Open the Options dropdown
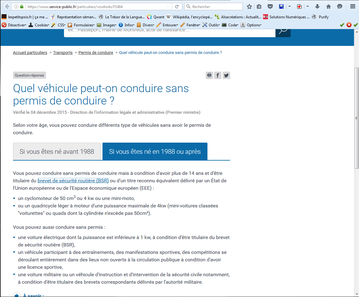359x297 pixels. 251,25
